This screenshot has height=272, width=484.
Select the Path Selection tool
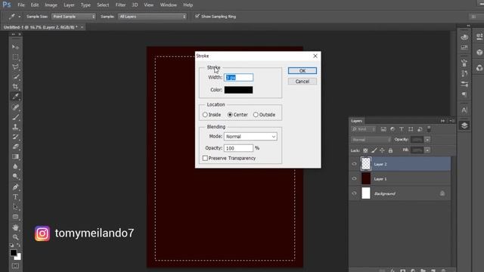click(15, 206)
